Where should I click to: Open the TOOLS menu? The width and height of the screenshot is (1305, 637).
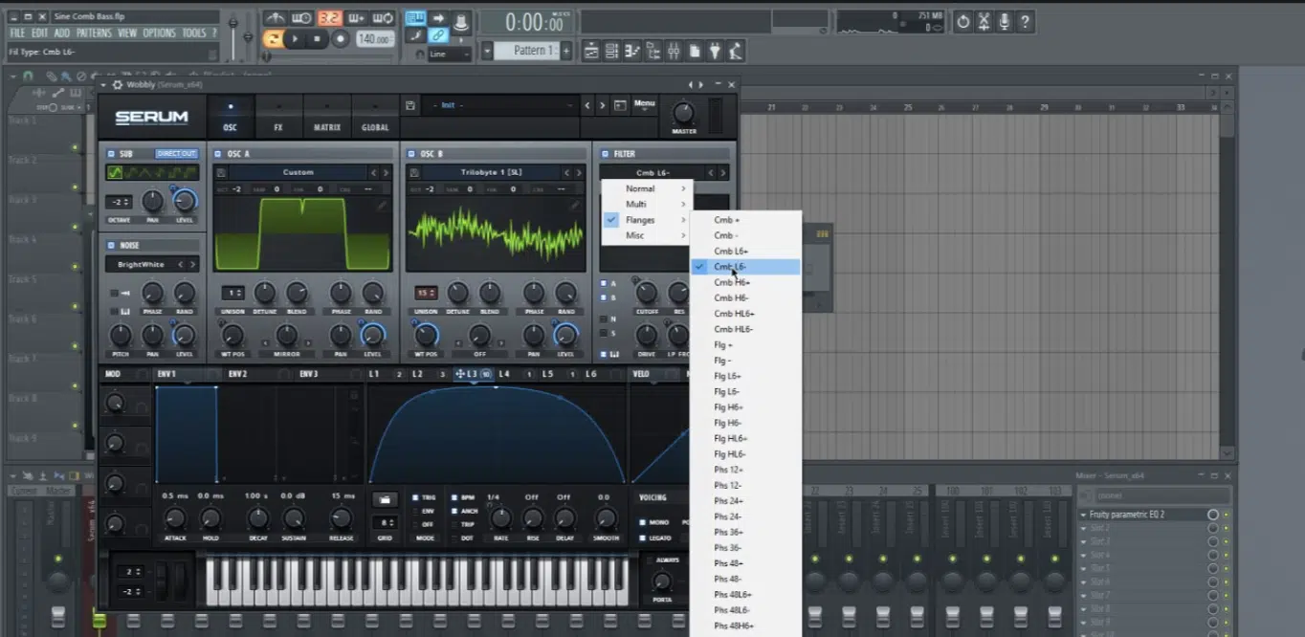coord(194,33)
